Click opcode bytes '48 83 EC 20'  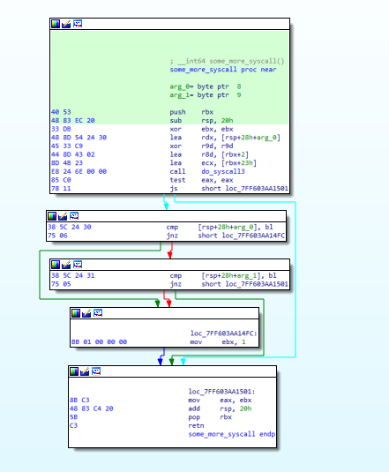click(73, 120)
